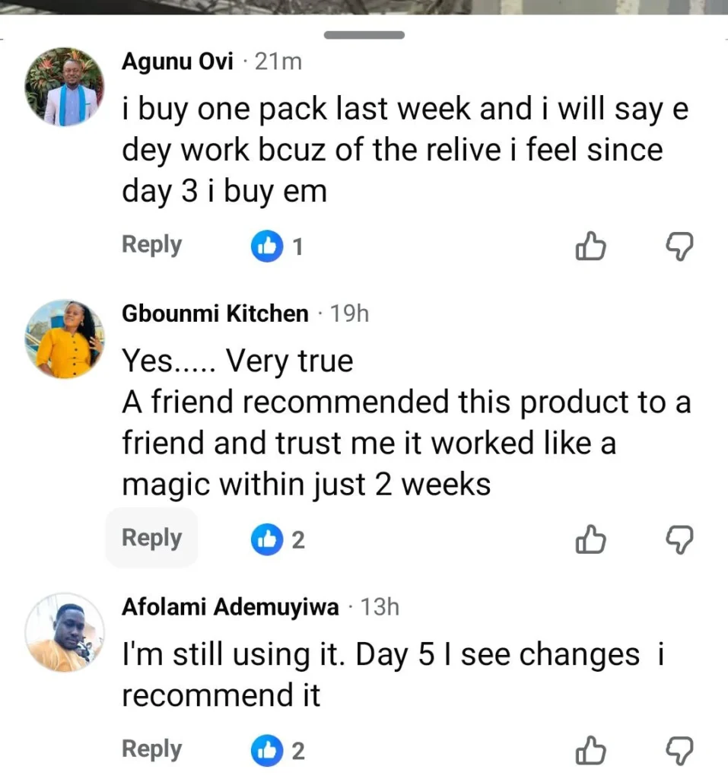Open Agunu Ovi's profile picture
The image size is (728, 779).
pyautogui.click(x=65, y=87)
